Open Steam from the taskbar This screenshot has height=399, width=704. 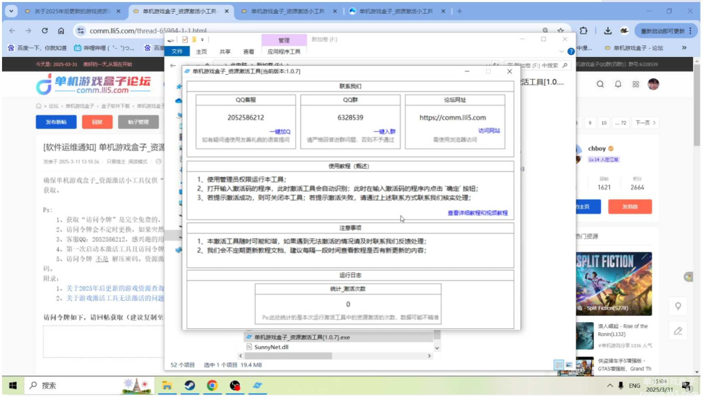(x=190, y=386)
